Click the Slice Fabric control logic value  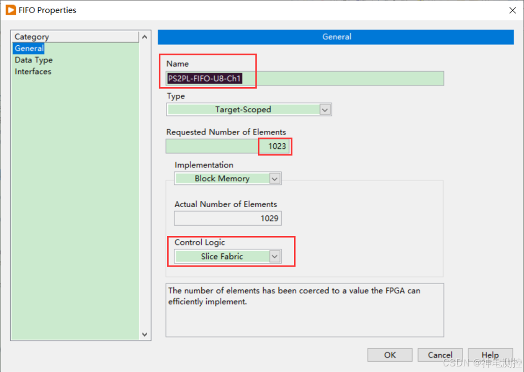(x=222, y=256)
